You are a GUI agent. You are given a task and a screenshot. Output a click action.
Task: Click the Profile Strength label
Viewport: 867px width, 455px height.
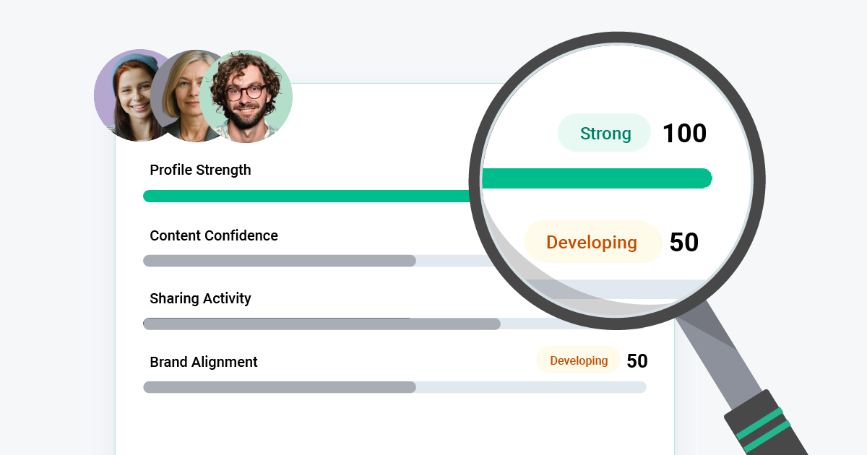click(200, 170)
